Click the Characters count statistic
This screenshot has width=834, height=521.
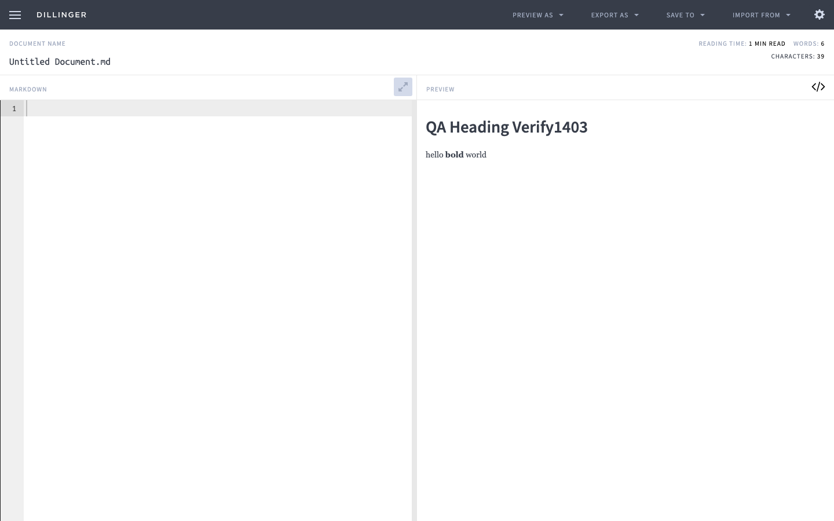(x=798, y=56)
